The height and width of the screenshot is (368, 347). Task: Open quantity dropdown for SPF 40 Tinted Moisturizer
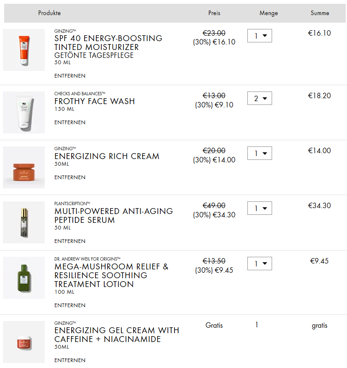point(260,36)
